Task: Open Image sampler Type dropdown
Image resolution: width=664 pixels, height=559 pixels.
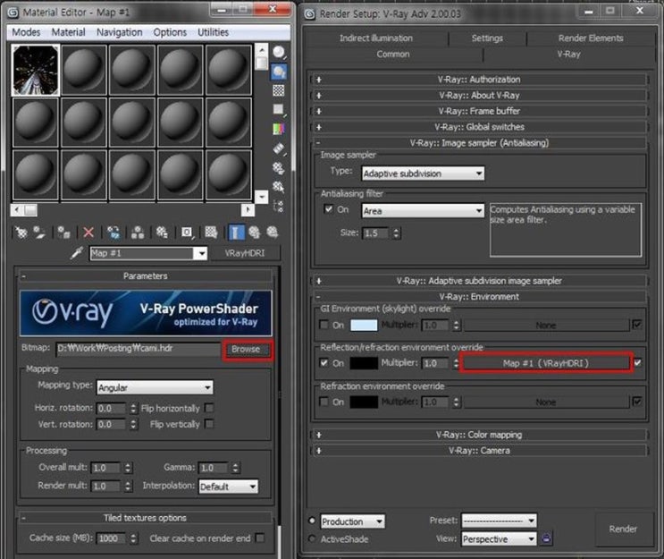Action: point(423,174)
